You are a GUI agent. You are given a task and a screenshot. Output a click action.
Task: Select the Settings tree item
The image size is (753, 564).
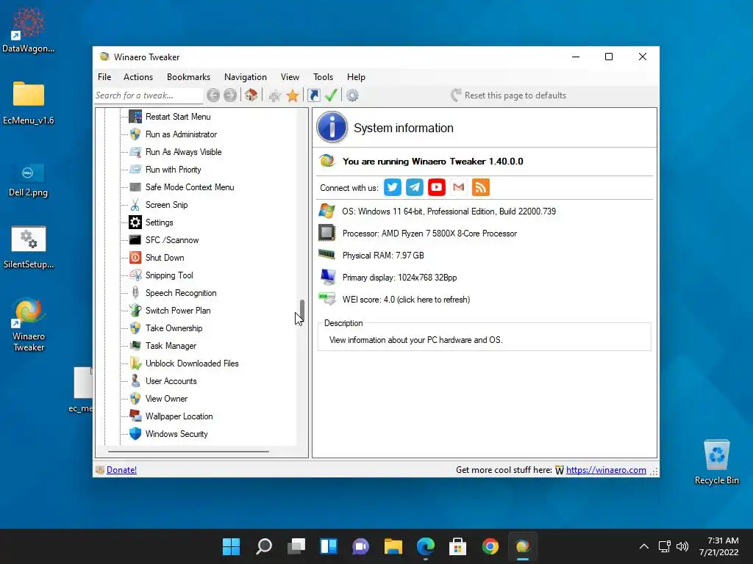coord(160,223)
